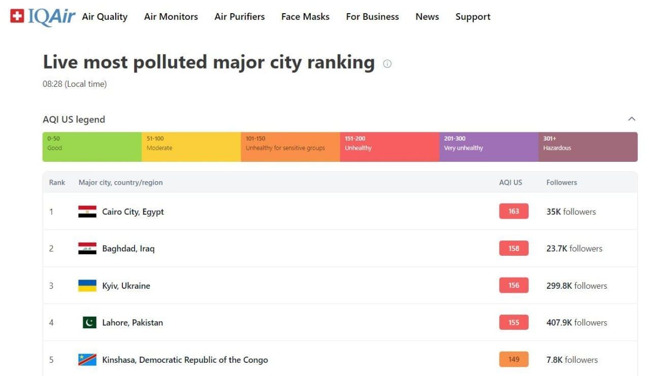Collapse the AQI US legend chevron

pos(632,119)
